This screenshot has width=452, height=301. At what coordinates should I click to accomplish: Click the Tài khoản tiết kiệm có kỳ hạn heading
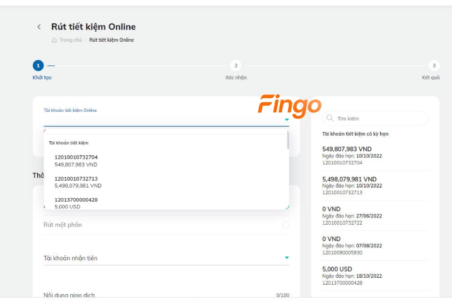(x=355, y=134)
